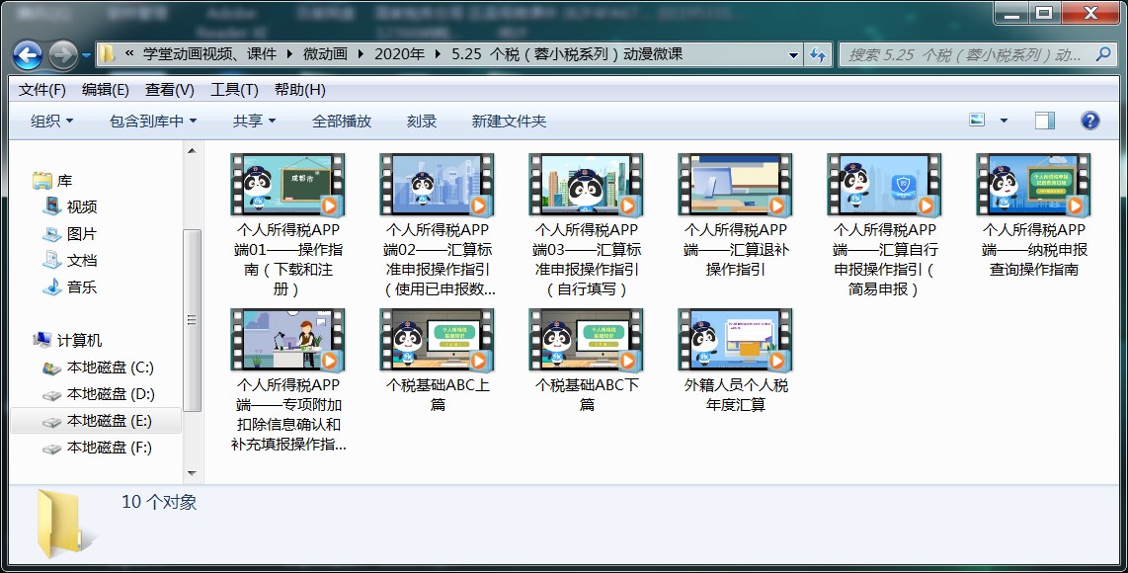Open the 文件(F) menu
Screen dimensions: 1128x573
pyautogui.click(x=41, y=89)
